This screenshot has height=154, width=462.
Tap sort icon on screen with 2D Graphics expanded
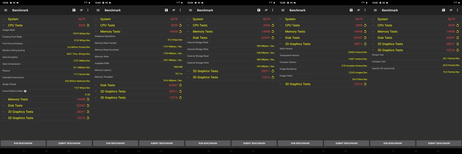tap(358, 10)
